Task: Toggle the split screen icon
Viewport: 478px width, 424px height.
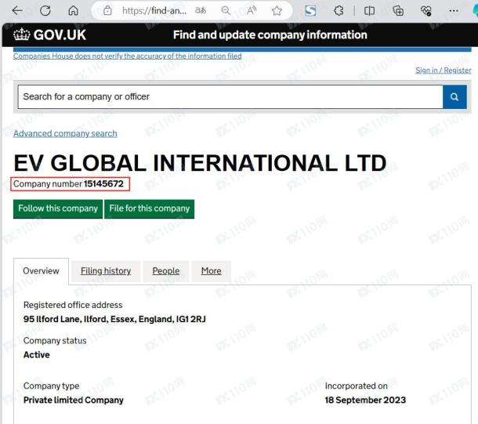Action: [x=369, y=11]
